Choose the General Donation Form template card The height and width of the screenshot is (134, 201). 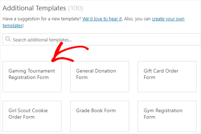[99, 76]
